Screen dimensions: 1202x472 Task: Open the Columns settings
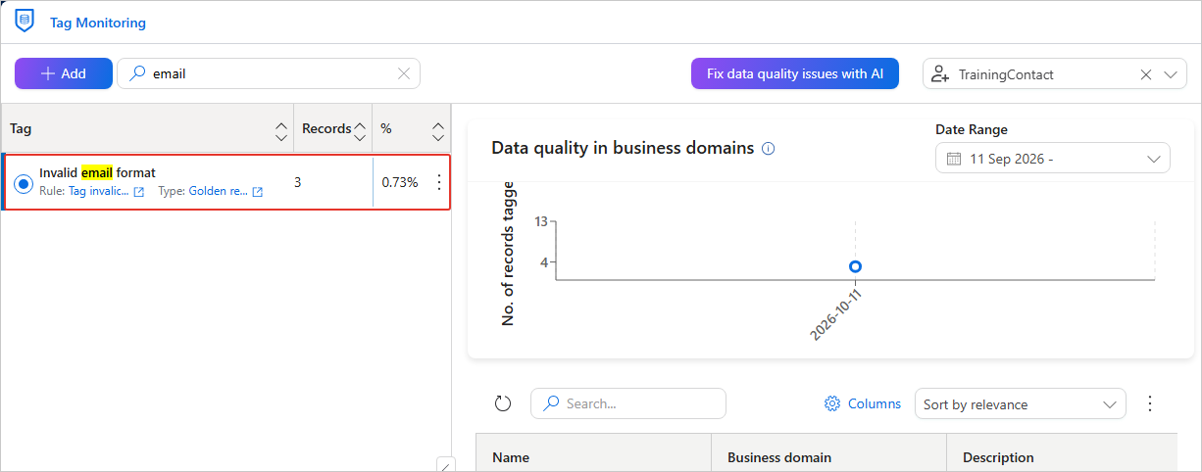[863, 403]
